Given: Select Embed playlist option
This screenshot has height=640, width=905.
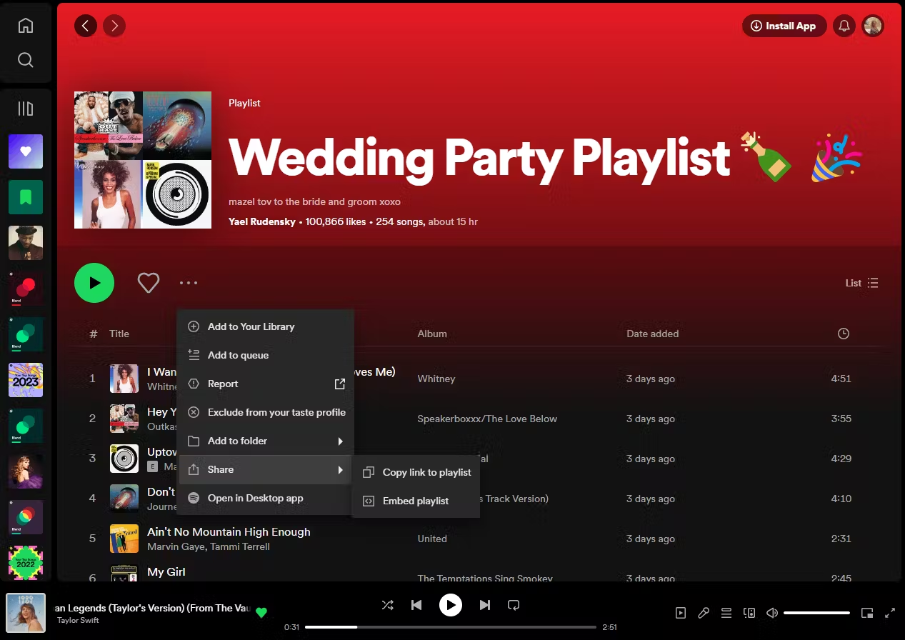Looking at the screenshot, I should (416, 501).
